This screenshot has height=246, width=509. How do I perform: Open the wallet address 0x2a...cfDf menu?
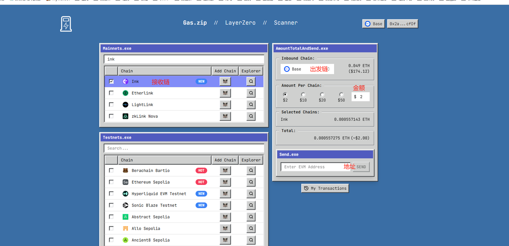click(x=402, y=24)
